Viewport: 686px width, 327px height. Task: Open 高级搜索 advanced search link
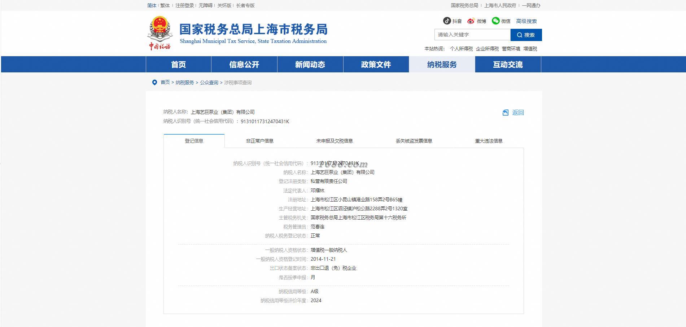pos(526,21)
